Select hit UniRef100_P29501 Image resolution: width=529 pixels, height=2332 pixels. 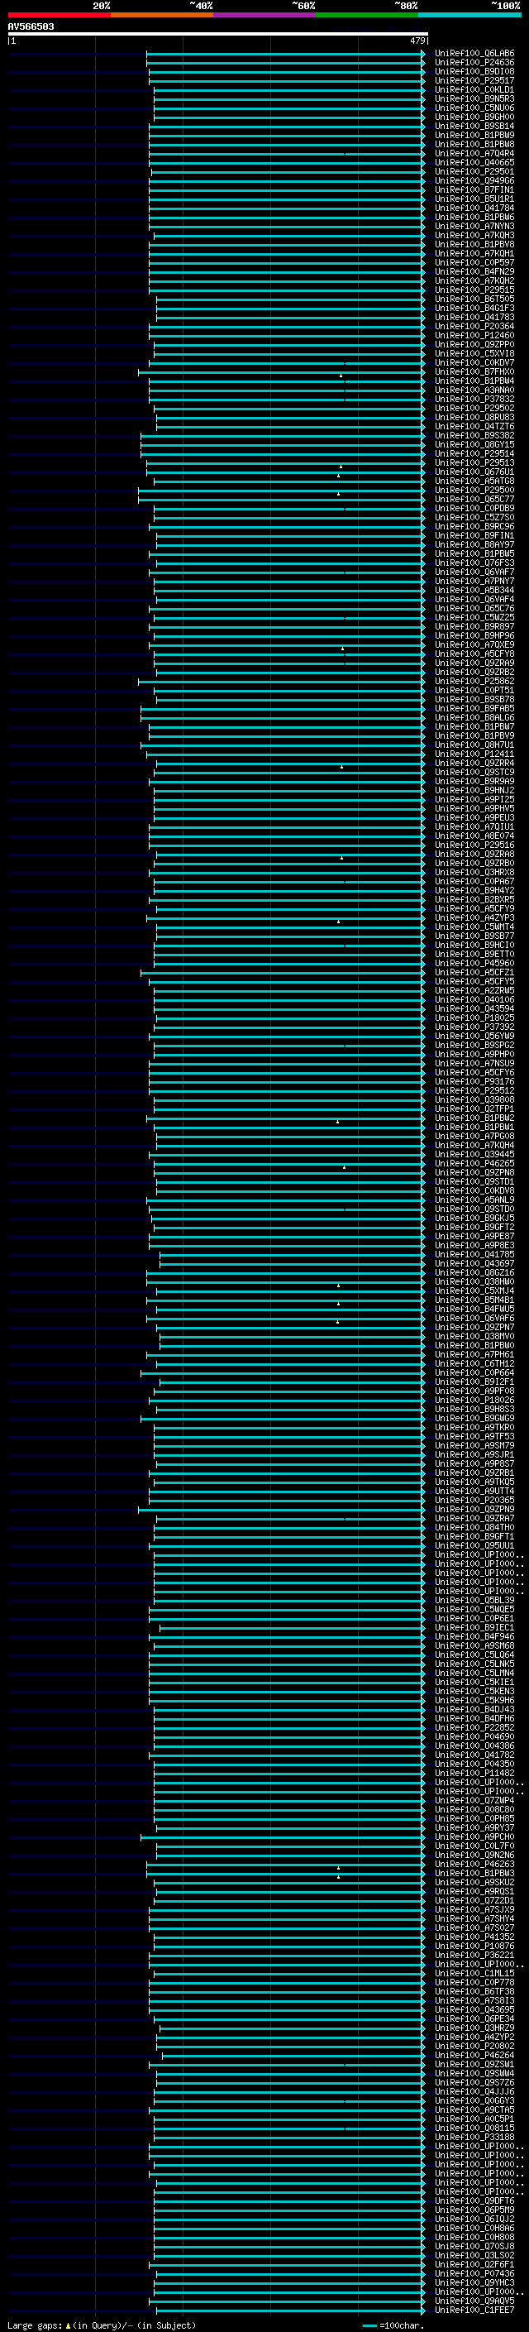474,172
